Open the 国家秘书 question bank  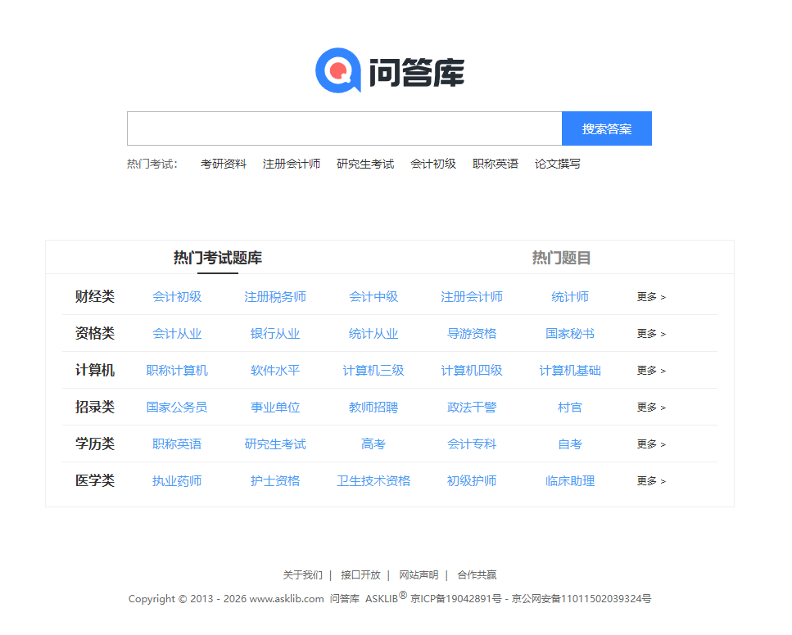(x=570, y=334)
